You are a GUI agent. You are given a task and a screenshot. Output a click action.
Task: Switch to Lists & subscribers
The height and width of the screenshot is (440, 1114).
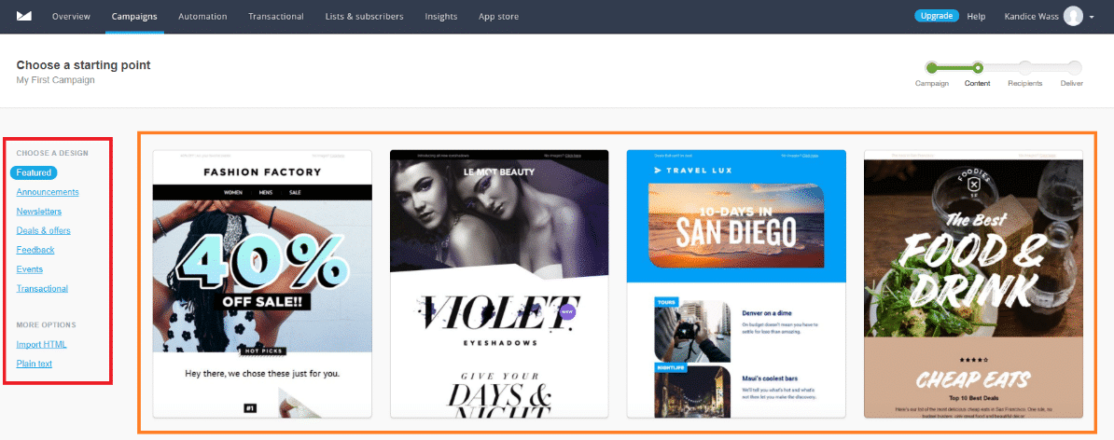tap(365, 17)
